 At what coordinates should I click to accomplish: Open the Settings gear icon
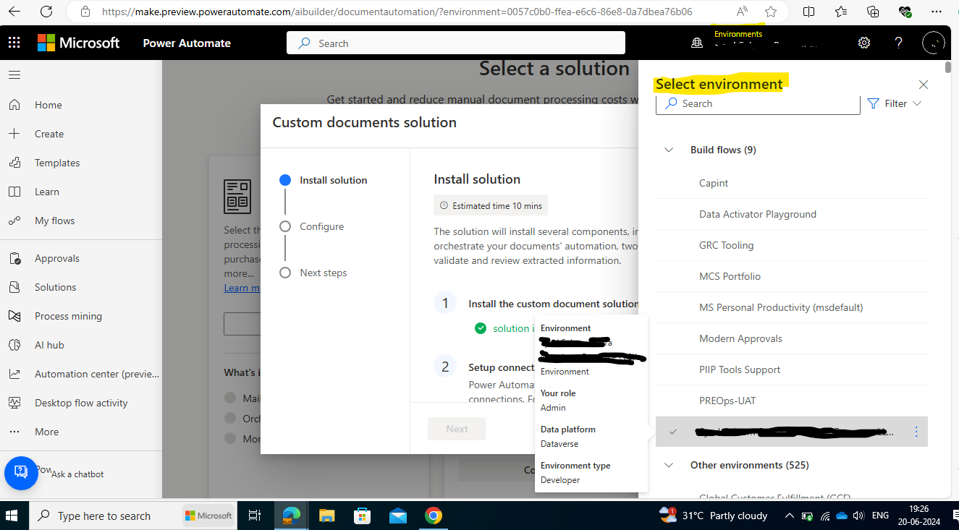coord(864,43)
